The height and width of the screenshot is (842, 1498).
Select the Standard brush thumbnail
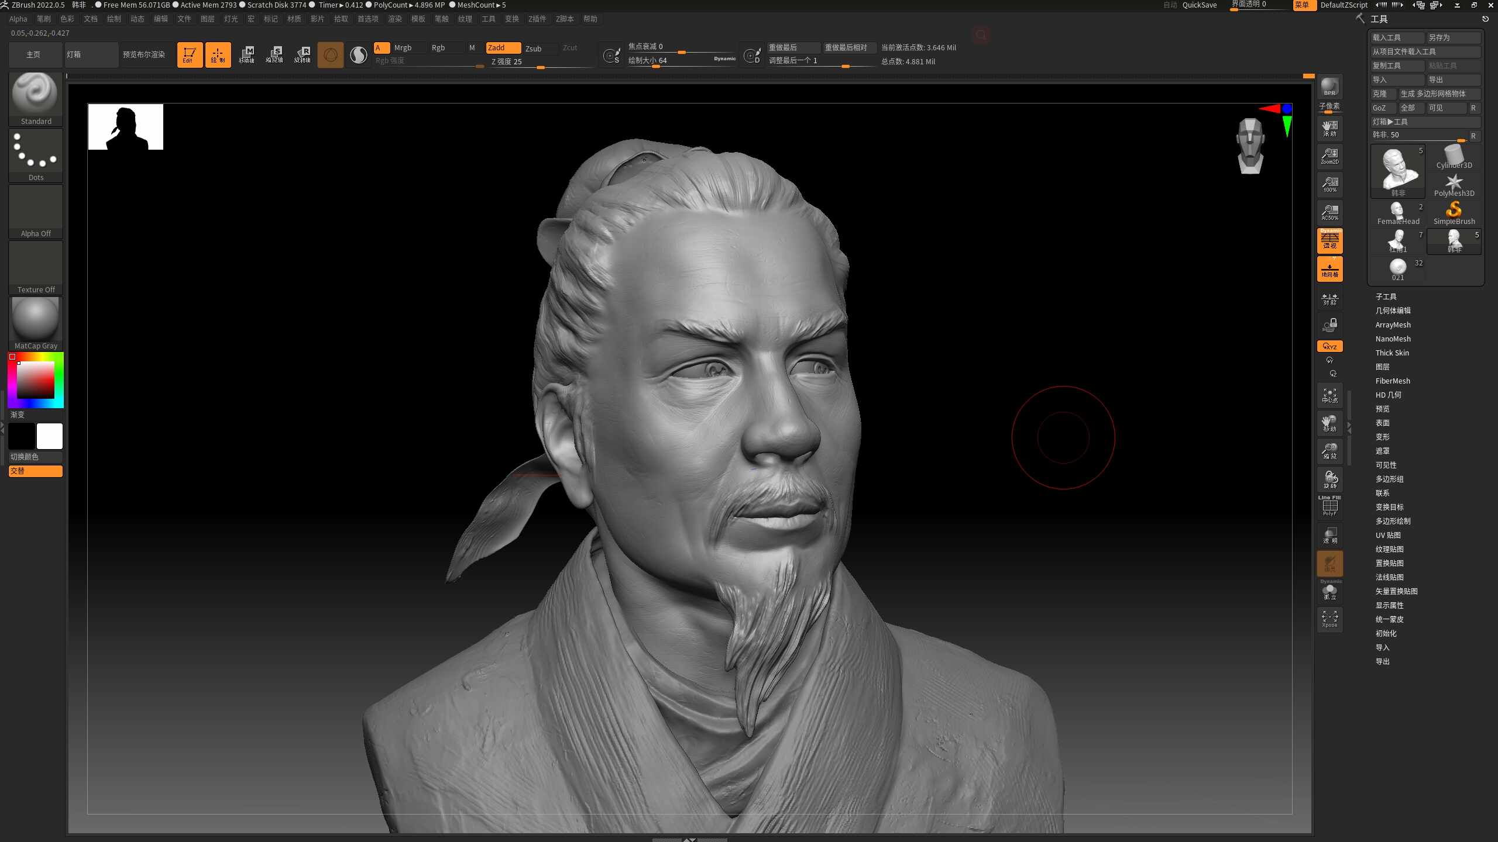click(36, 98)
